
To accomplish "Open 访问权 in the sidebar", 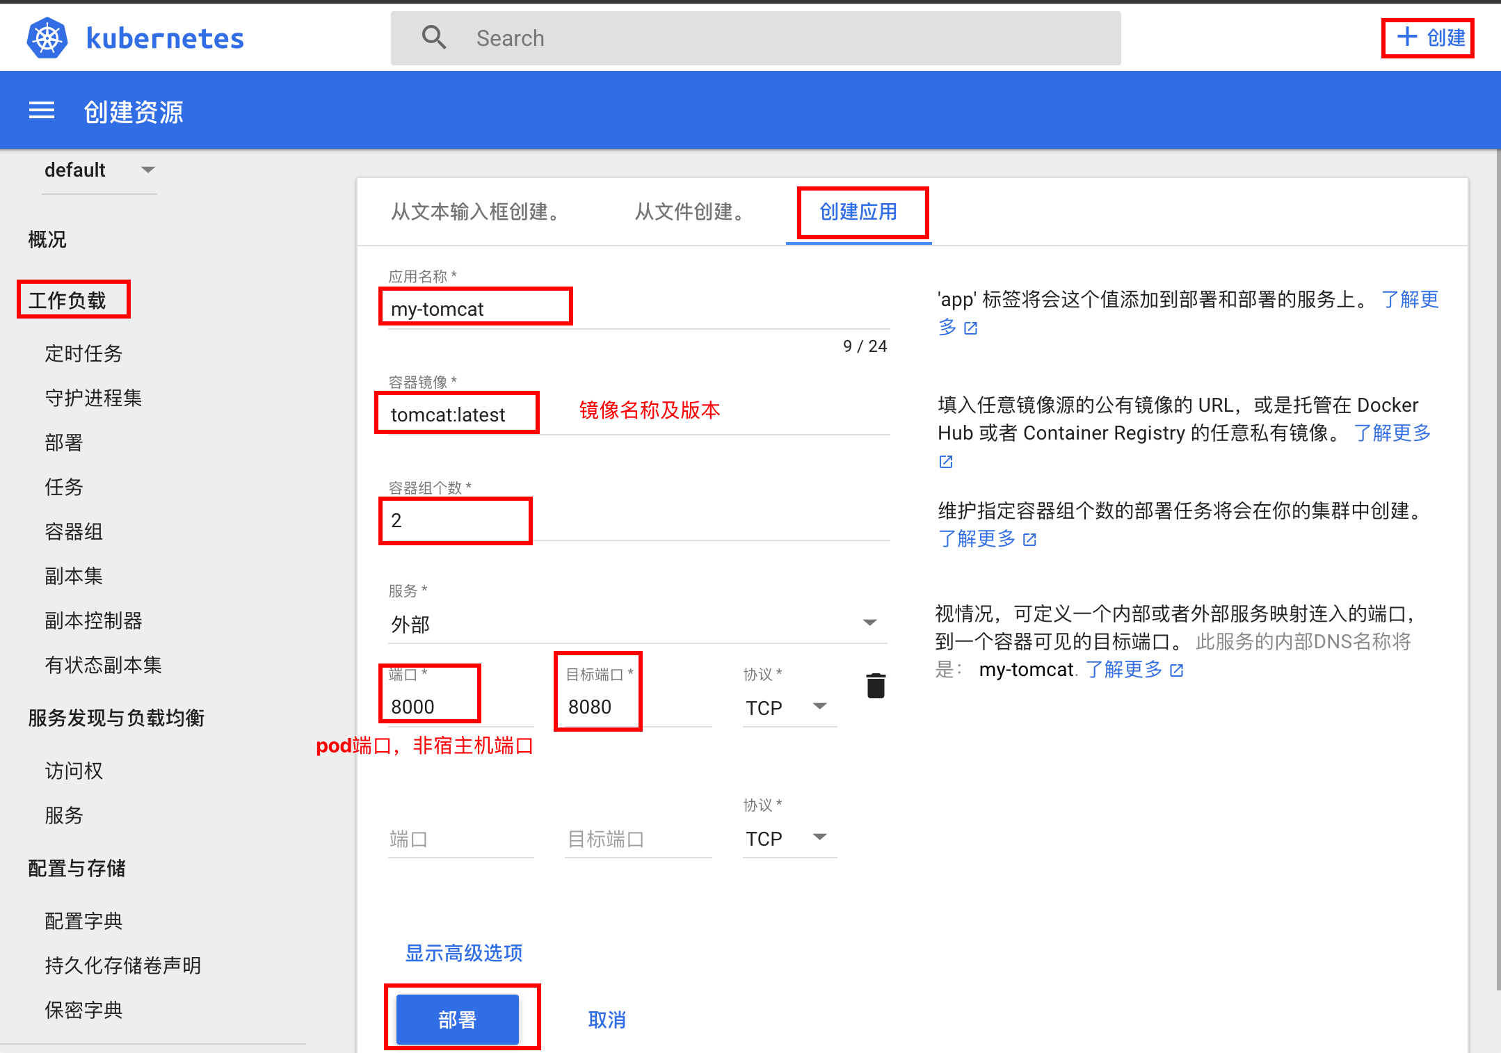I will [x=74, y=771].
